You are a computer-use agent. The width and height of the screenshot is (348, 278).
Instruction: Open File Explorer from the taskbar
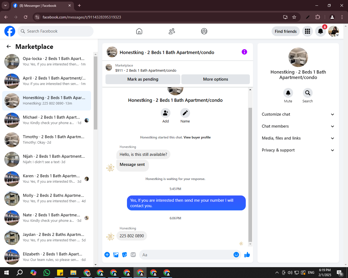pyautogui.click(x=73, y=273)
